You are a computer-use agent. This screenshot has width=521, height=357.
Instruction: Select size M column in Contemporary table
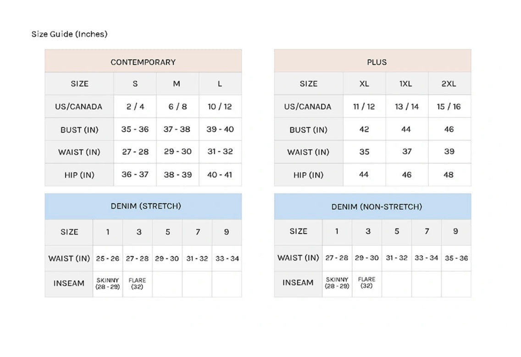(x=177, y=84)
